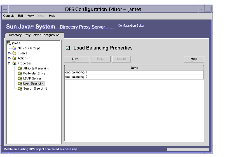Click the New... button

click(x=77, y=59)
